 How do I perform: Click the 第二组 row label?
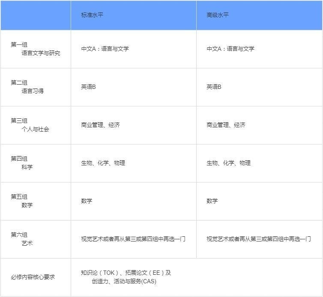pos(19,82)
